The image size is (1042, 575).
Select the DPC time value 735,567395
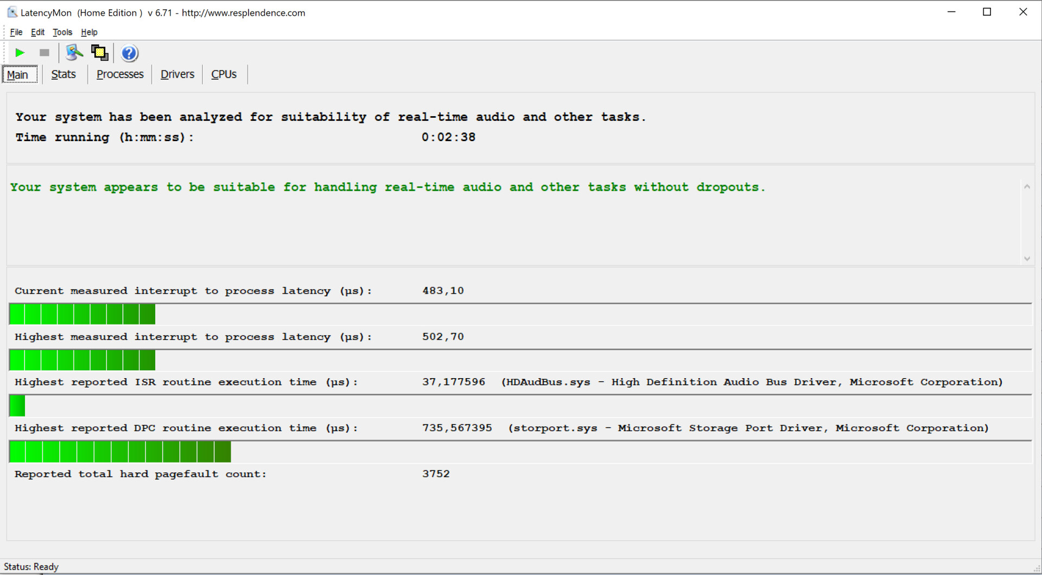tap(457, 428)
